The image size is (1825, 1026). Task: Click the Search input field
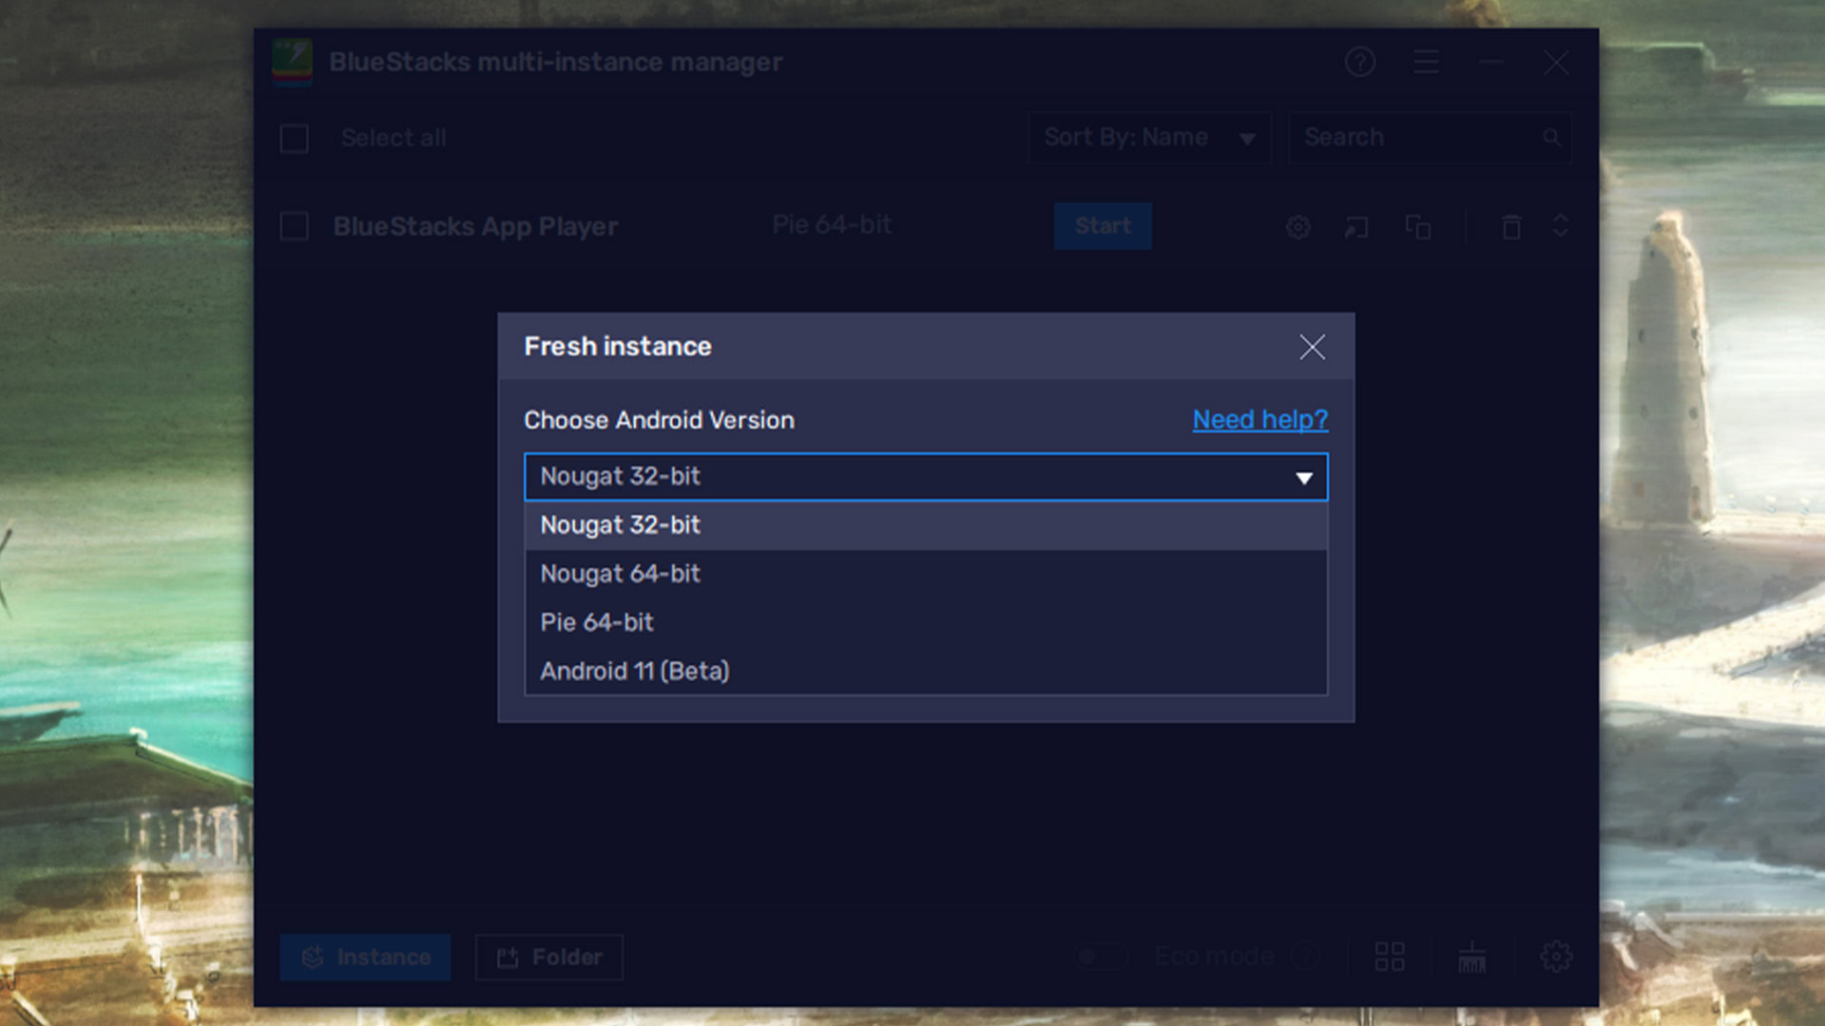click(1428, 137)
